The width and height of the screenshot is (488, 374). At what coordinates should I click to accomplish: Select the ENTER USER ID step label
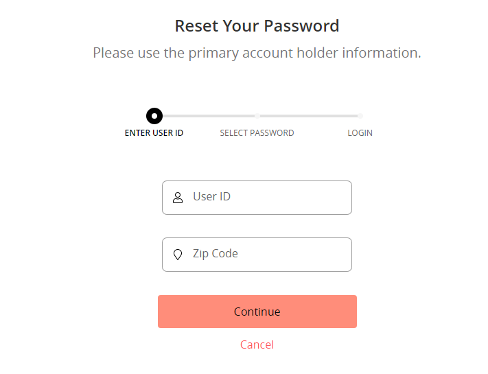(154, 133)
